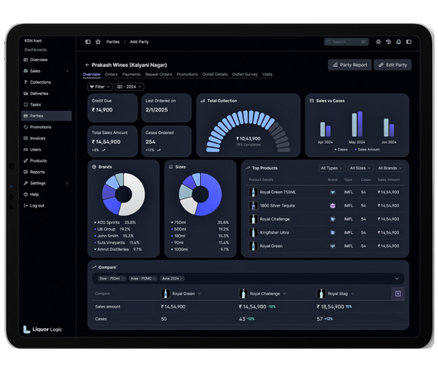Click the Products sidebar icon
Viewport: 438px width, 372px height.
coord(26,160)
